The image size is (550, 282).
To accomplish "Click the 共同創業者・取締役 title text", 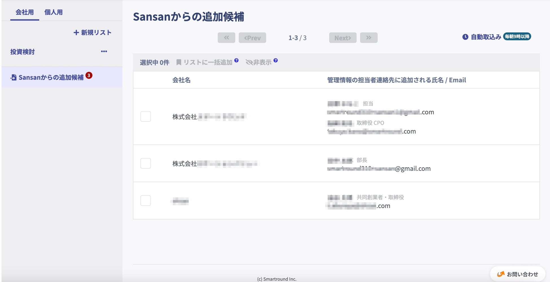I will tap(380, 197).
